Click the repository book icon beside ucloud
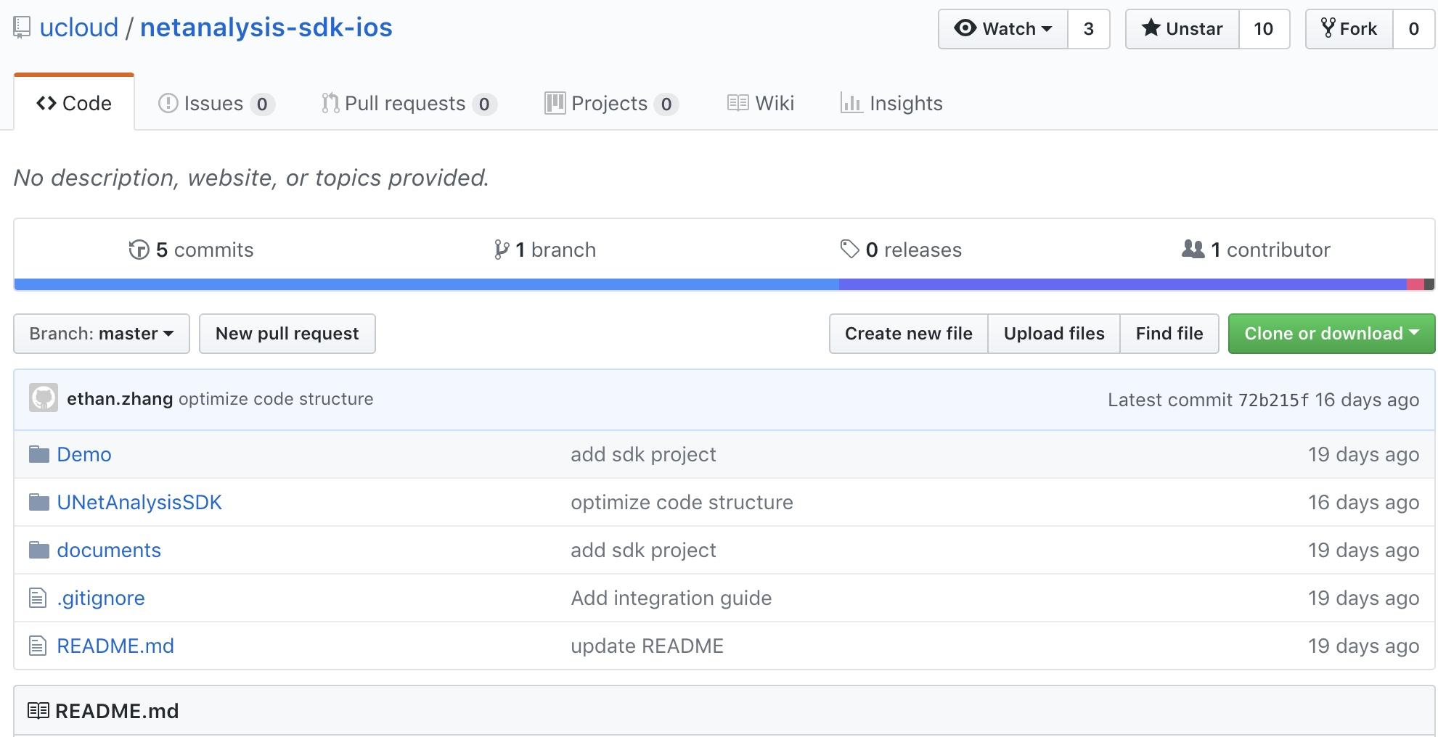 (22, 28)
